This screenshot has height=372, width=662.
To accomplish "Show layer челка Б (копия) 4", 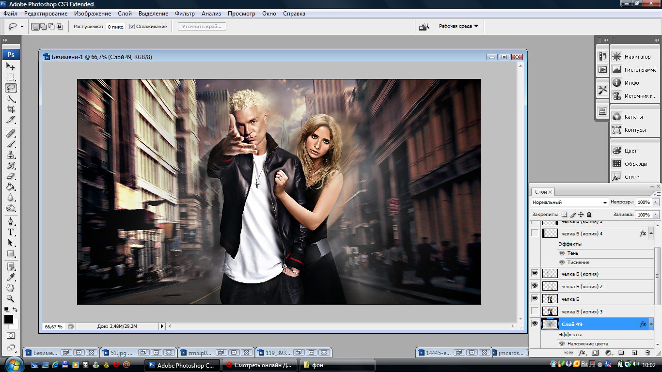I will click(x=535, y=233).
